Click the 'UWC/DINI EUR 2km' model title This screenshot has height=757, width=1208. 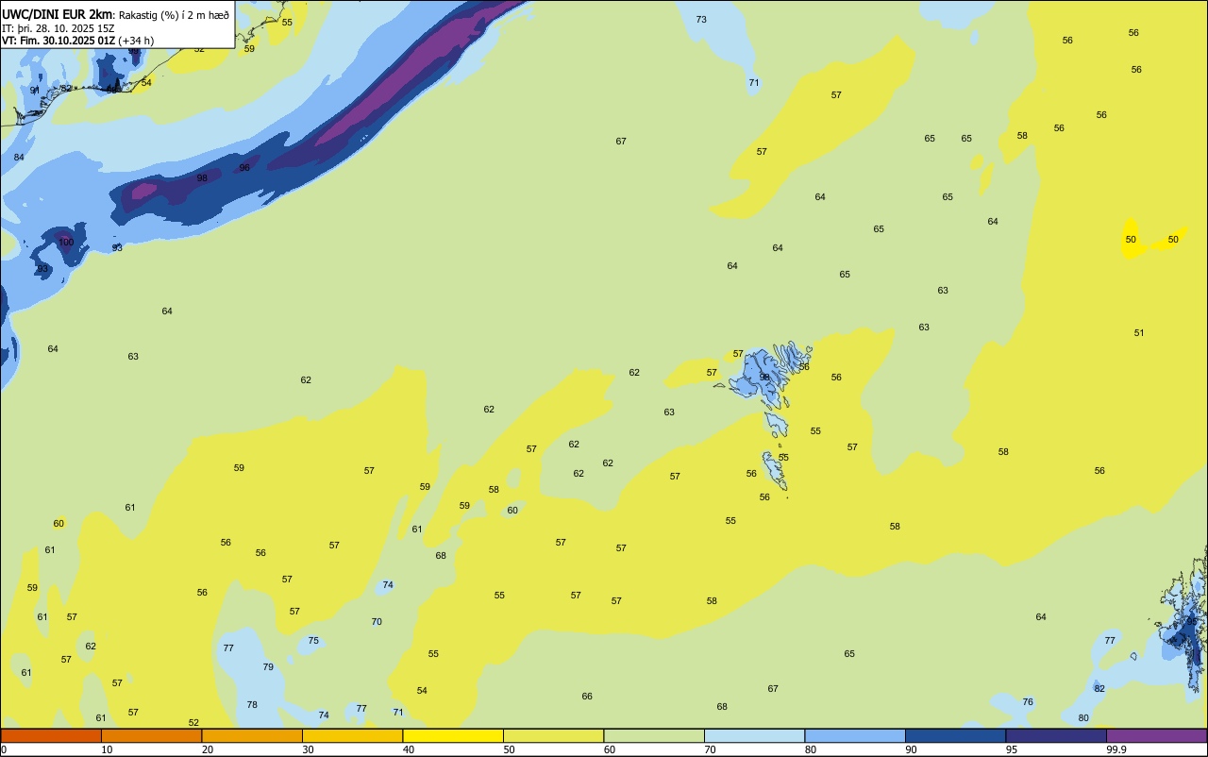coord(58,14)
